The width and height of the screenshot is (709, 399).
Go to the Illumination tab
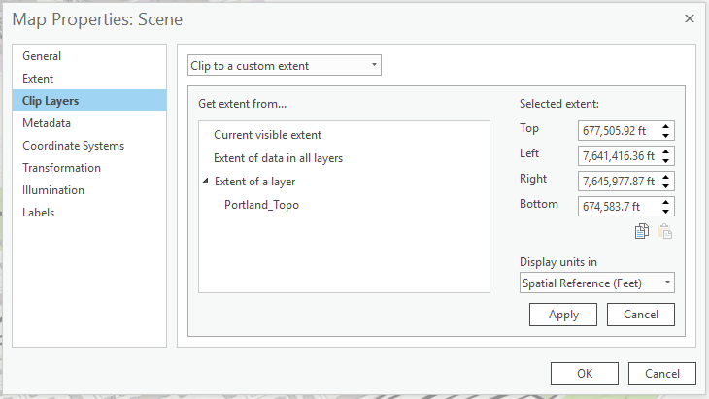coord(53,190)
